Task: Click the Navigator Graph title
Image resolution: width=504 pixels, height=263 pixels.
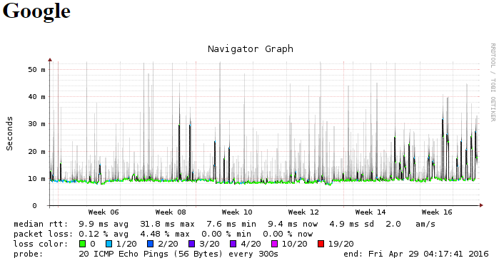Action: [251, 48]
